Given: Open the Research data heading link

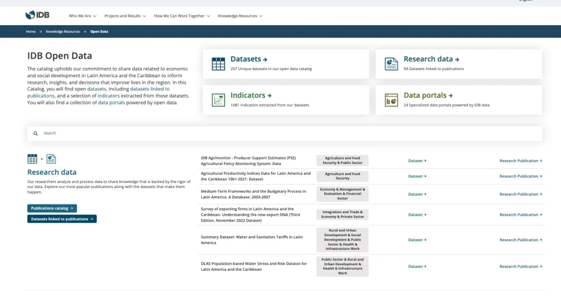Looking at the screenshot, I should click(x=431, y=59).
